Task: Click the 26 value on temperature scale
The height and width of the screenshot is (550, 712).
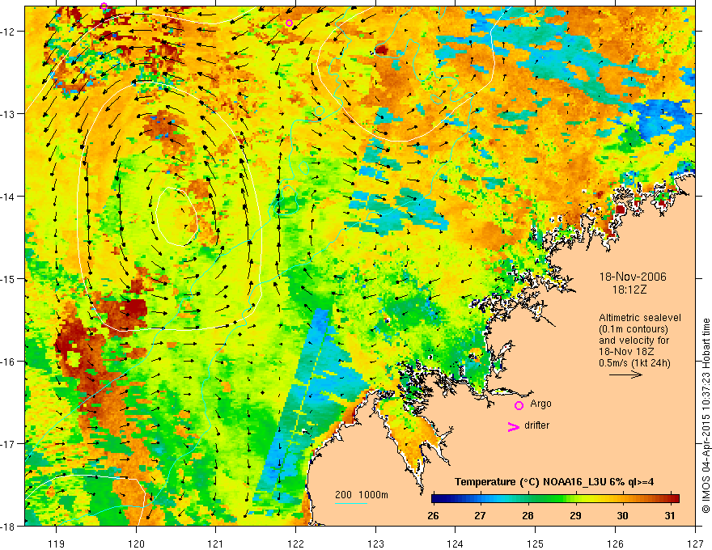Action: 433,515
